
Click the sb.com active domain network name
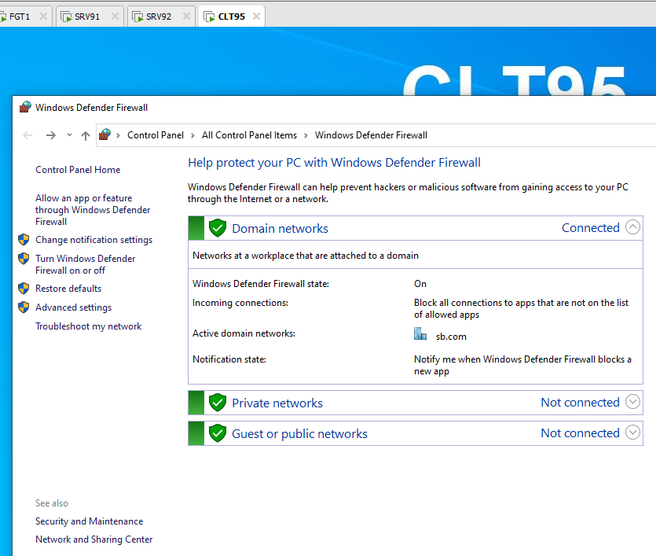(x=451, y=337)
